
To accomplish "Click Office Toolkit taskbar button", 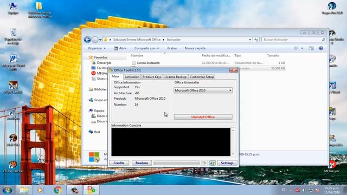I will click(x=91, y=190).
